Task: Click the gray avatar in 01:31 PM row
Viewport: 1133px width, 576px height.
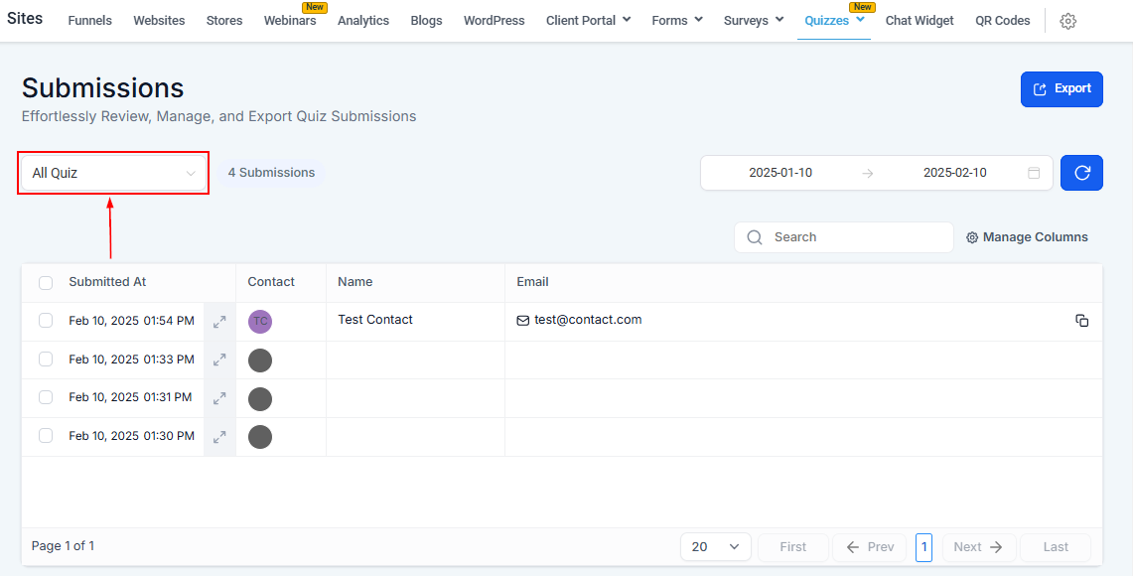Action: click(260, 398)
